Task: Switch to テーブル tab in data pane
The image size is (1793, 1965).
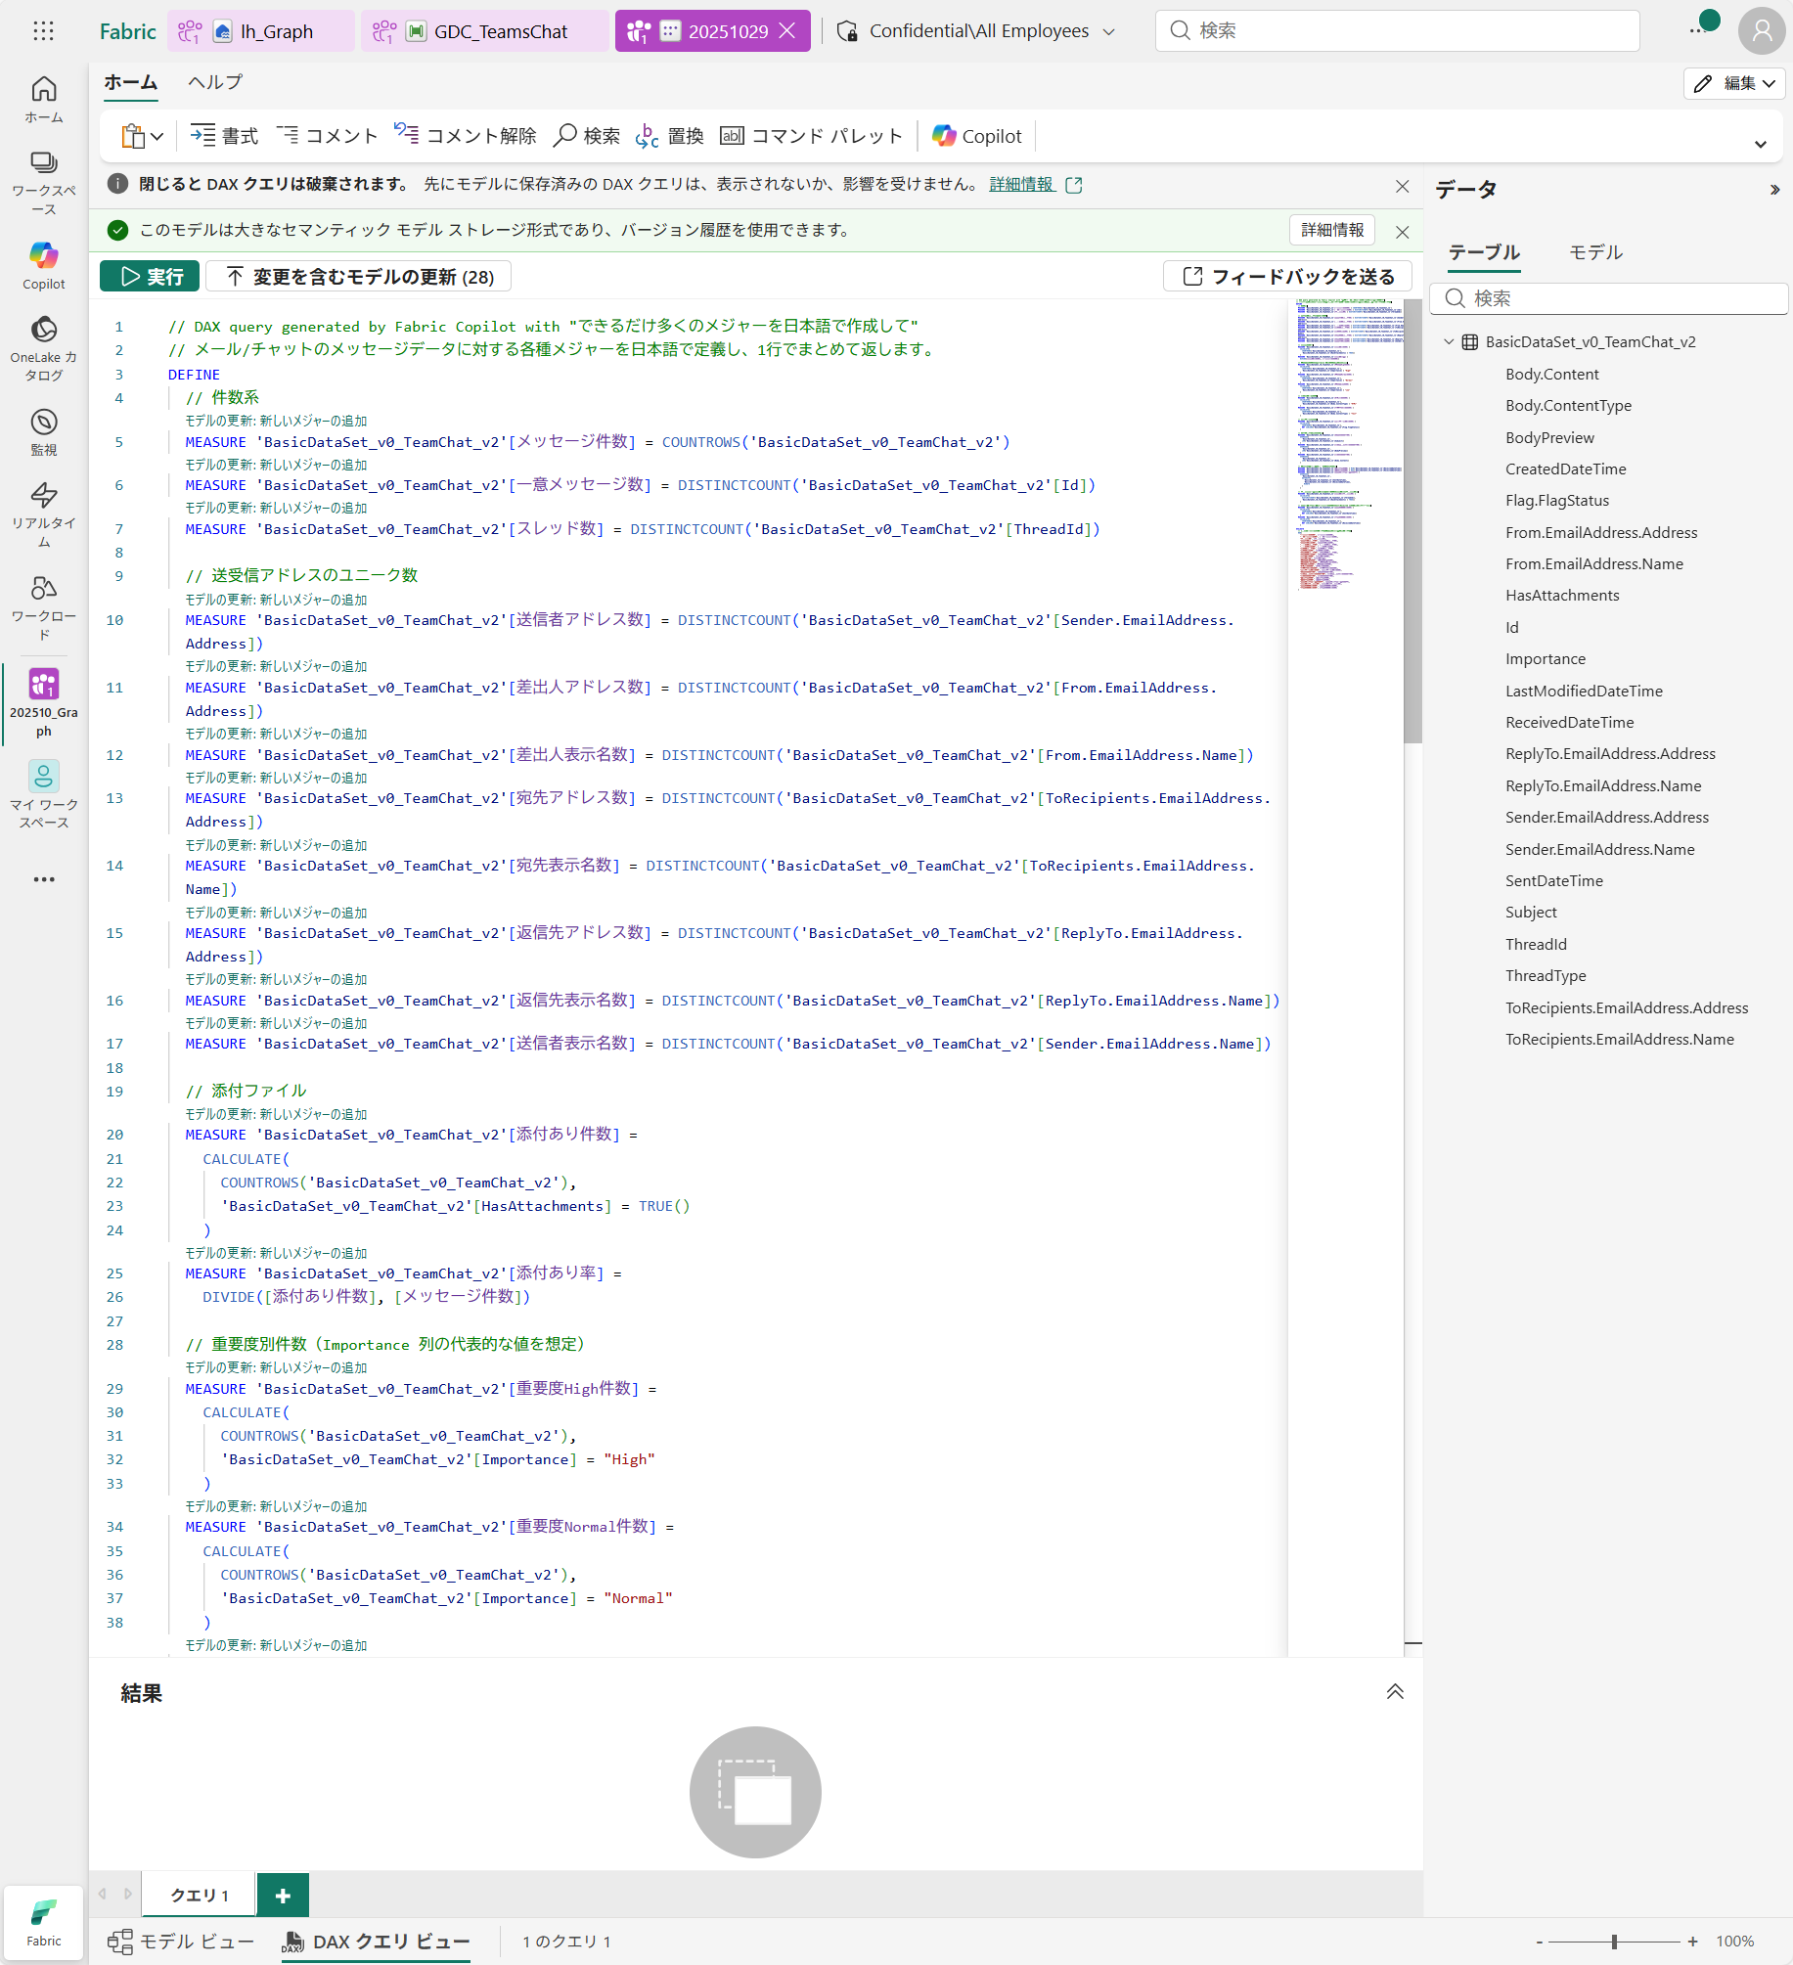Action: [1484, 252]
